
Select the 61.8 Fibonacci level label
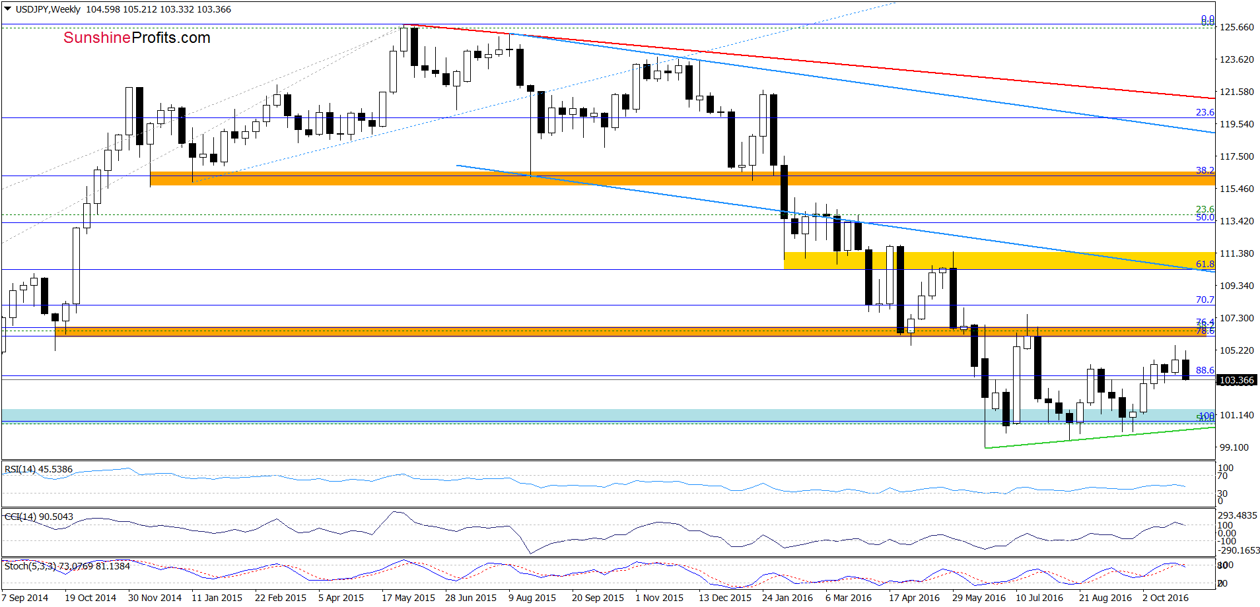pyautogui.click(x=1205, y=264)
